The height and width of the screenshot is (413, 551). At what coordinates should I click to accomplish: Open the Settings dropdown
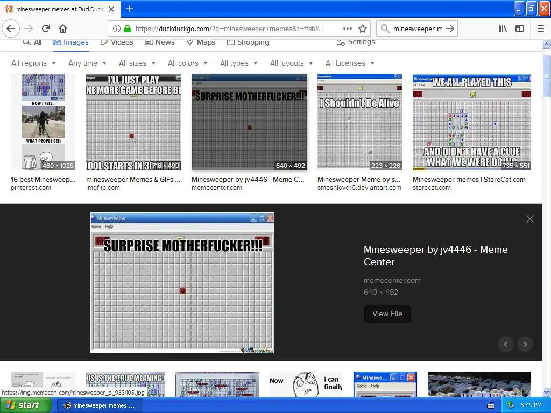click(356, 42)
